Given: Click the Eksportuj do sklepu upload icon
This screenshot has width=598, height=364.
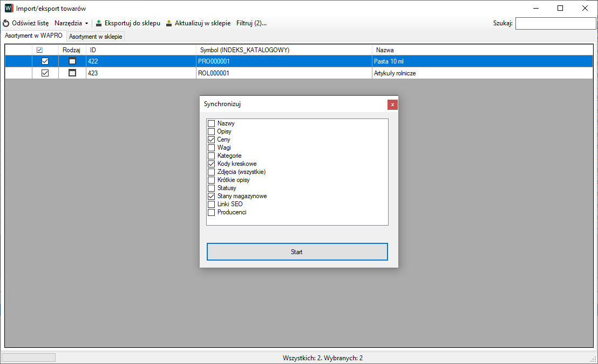Looking at the screenshot, I should (99, 23).
